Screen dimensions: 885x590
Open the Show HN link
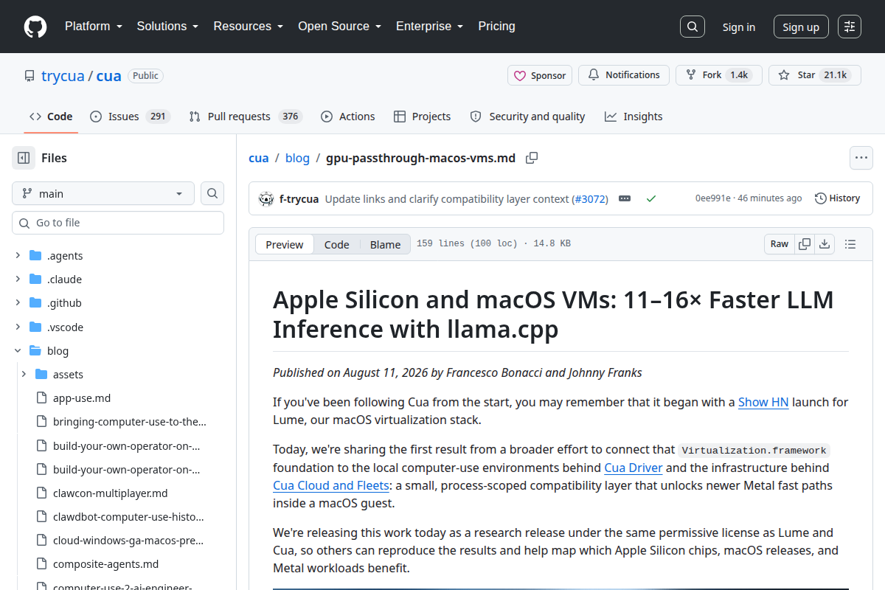tap(763, 402)
